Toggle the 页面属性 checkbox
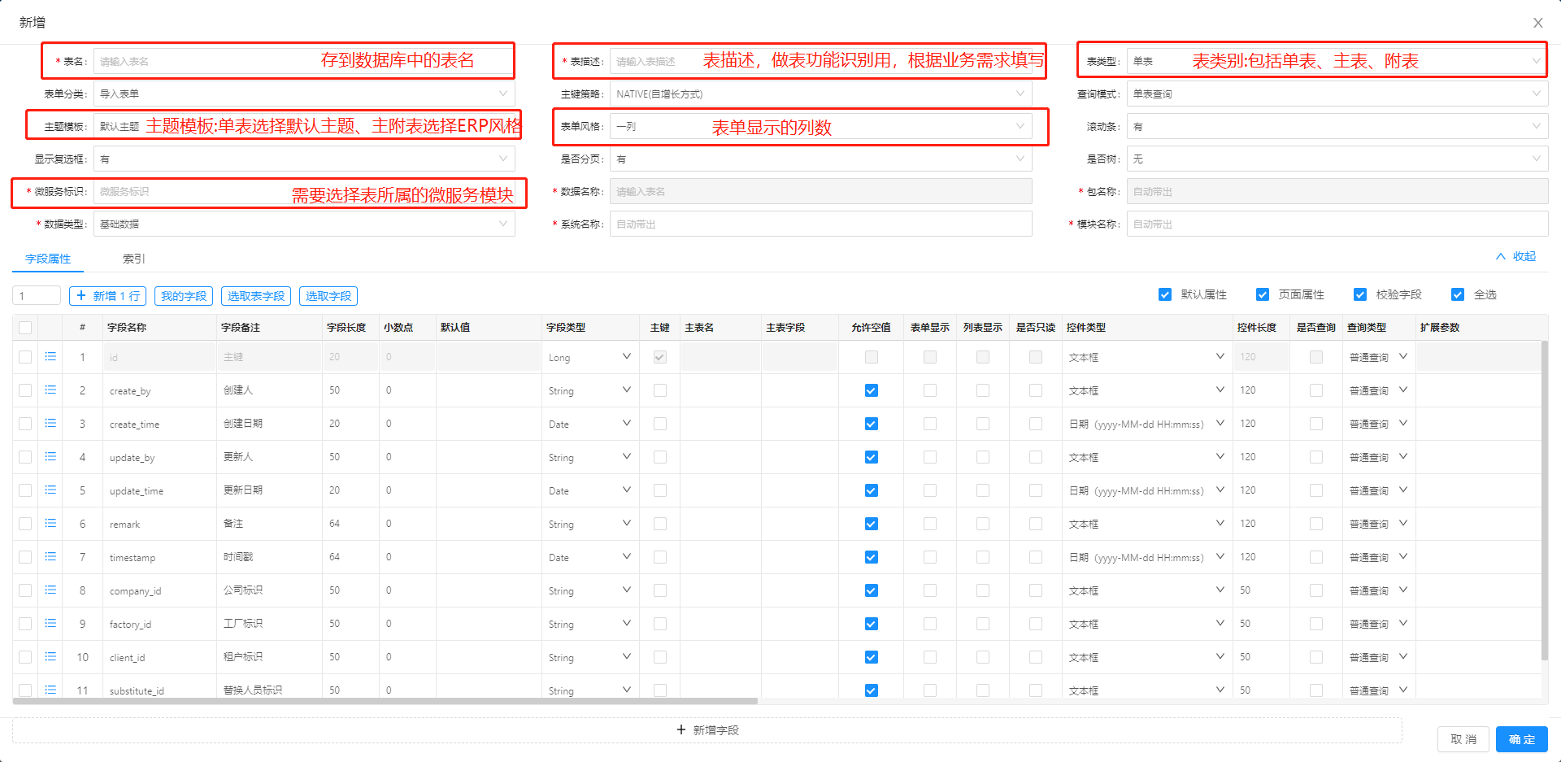 [x=1263, y=294]
